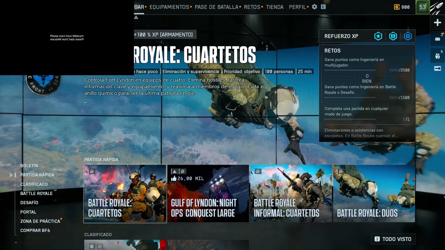Image resolution: width=445 pixels, height=250 pixels.
Task: Open Desafío in the side menu
Action: pos(29,203)
